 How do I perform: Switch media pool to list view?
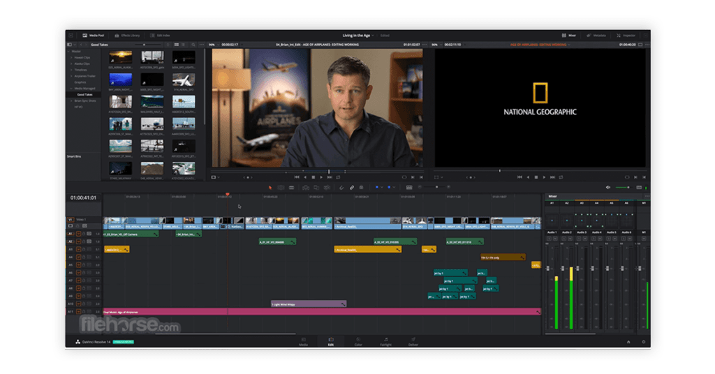184,45
